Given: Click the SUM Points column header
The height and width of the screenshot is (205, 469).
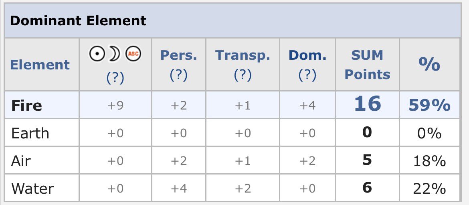Looking at the screenshot, I should tap(367, 65).
